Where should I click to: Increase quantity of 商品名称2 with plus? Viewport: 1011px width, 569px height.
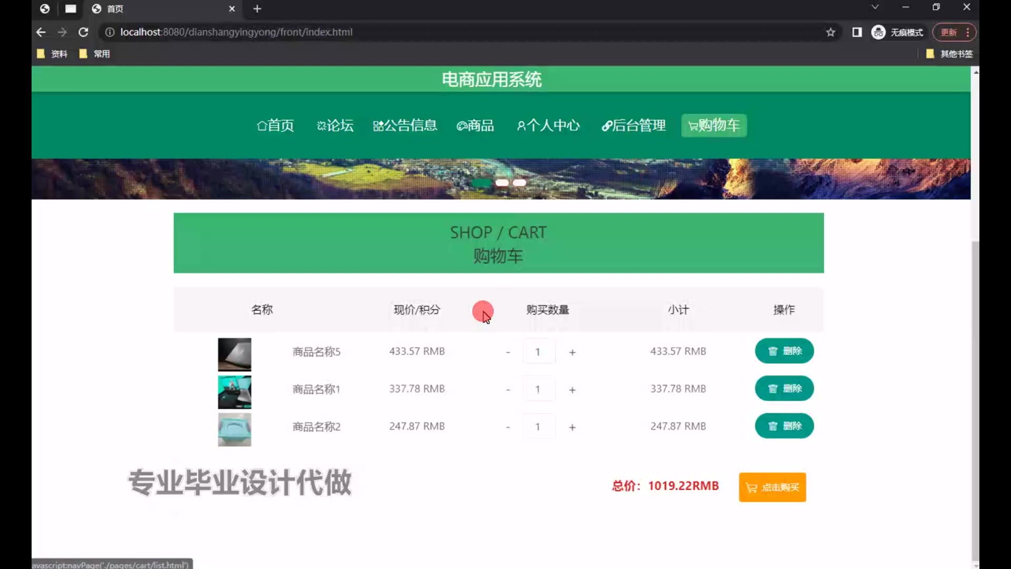[572, 427]
